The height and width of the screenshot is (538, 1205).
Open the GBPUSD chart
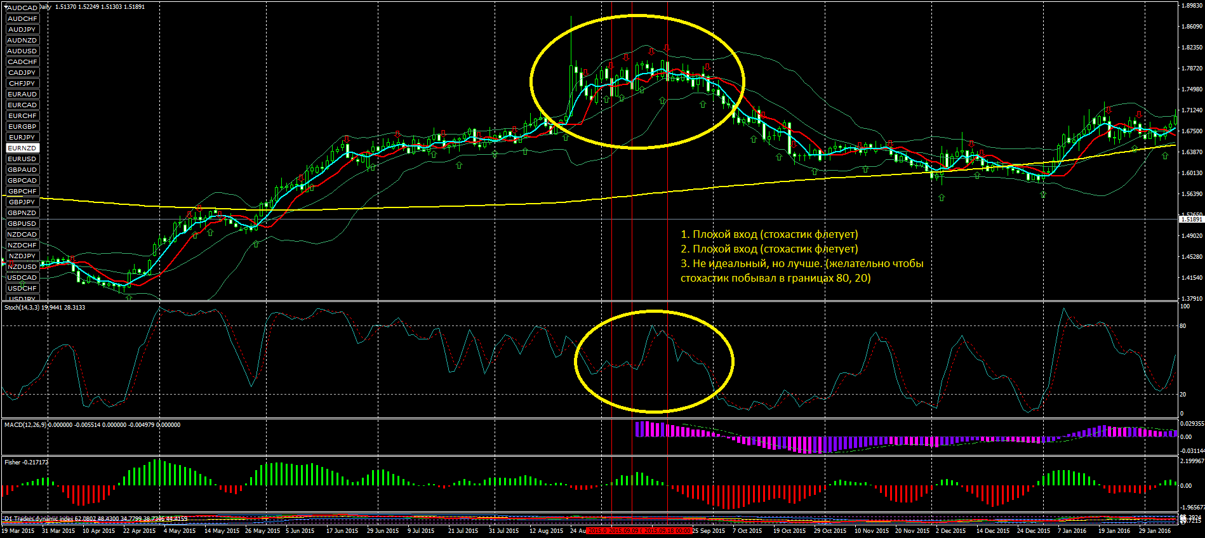click(22, 223)
